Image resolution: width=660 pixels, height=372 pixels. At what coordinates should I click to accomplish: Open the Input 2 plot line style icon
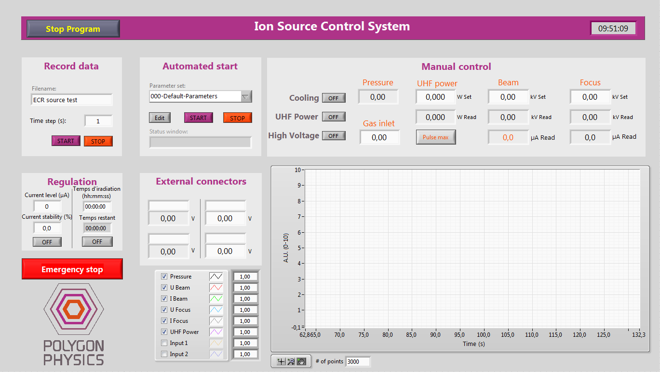click(216, 354)
